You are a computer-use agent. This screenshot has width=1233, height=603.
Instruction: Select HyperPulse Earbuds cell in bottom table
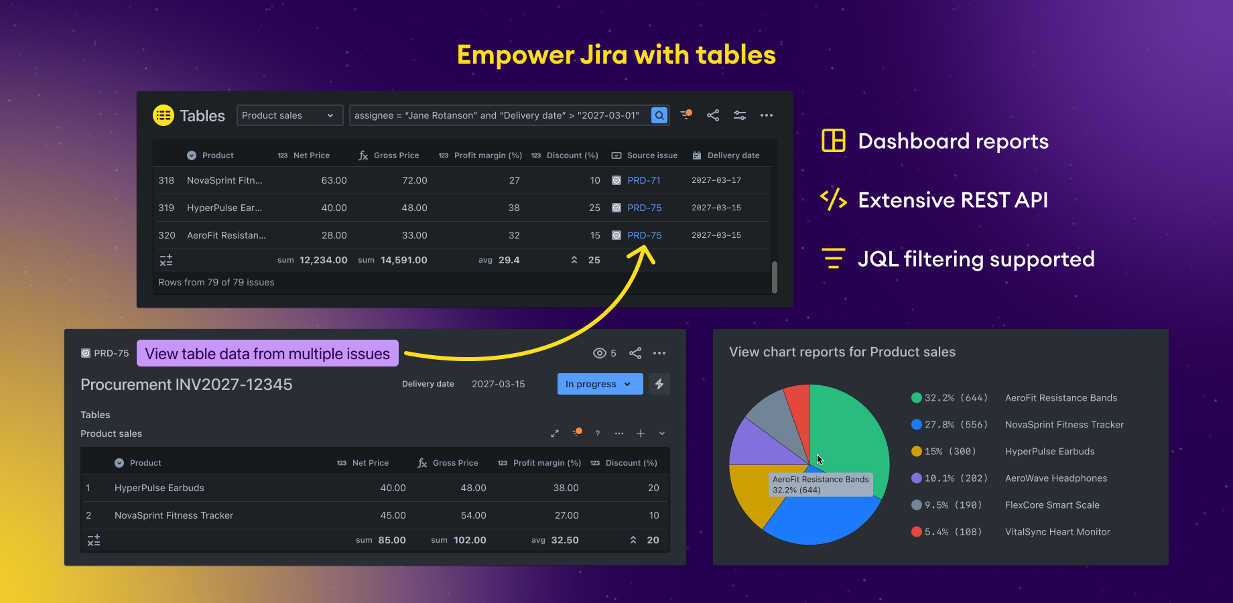159,488
